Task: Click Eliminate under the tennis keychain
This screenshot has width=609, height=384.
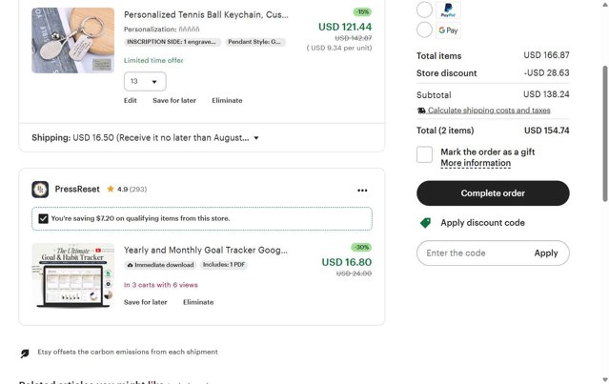Action: coord(227,100)
